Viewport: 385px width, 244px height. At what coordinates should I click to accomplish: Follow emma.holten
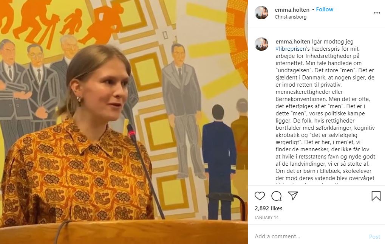click(x=324, y=9)
